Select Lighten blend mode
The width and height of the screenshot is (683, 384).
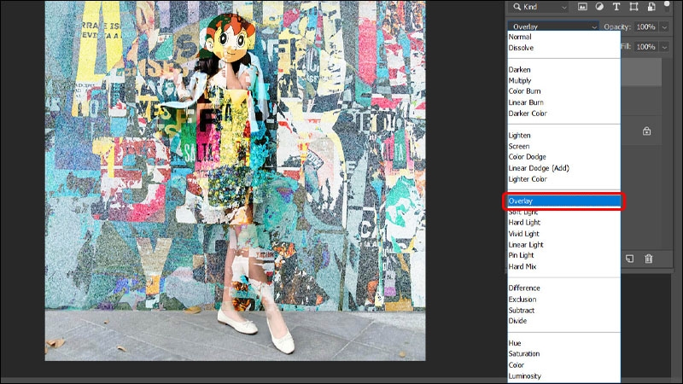tap(519, 136)
